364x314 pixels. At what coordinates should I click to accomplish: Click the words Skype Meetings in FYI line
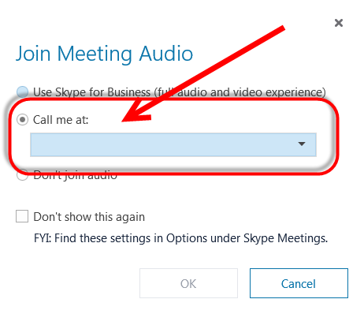point(286,238)
